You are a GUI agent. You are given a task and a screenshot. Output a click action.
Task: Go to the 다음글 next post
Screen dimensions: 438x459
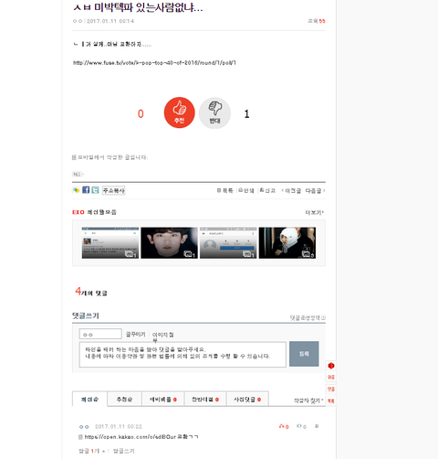(x=315, y=191)
